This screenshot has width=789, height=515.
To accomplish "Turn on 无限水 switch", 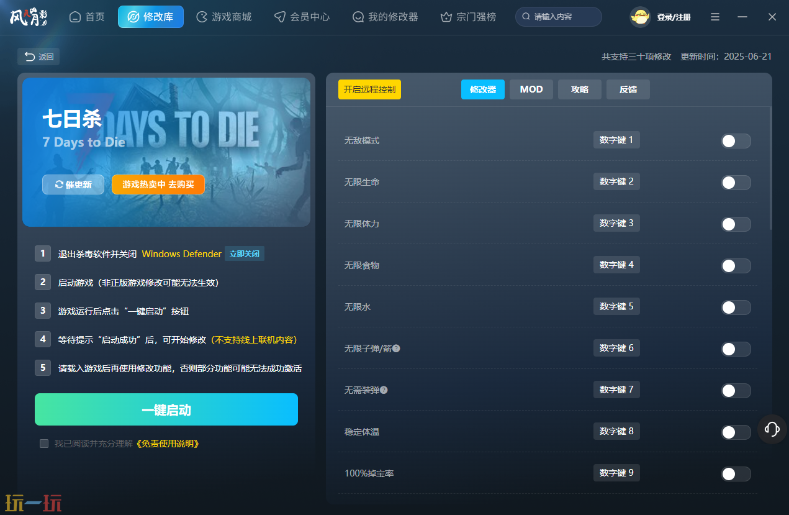I will point(736,308).
